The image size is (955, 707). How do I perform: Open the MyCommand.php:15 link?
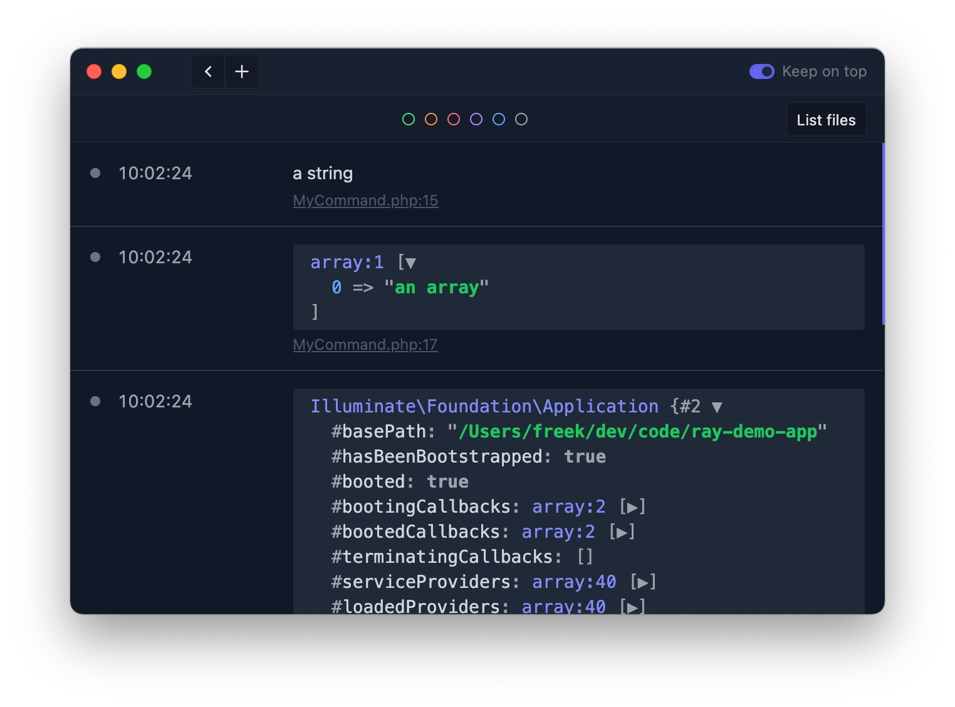click(365, 201)
